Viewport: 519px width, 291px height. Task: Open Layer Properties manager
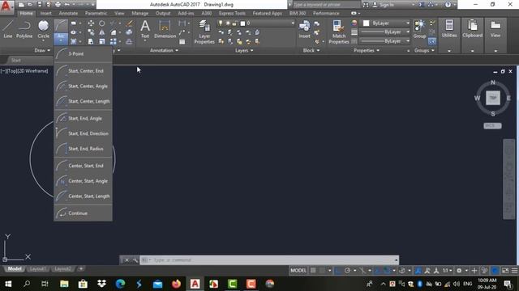204,32
